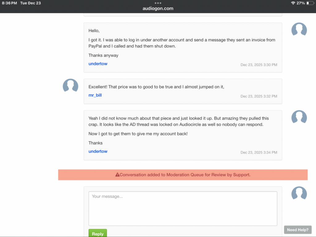Open undertow's profile from the 3:34 PM message

98,151
